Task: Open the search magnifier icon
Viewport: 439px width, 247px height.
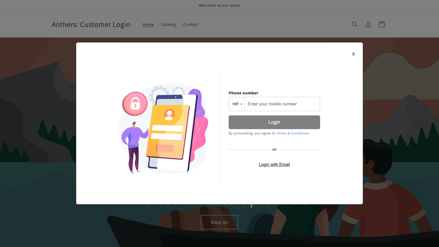Action: pos(355,24)
